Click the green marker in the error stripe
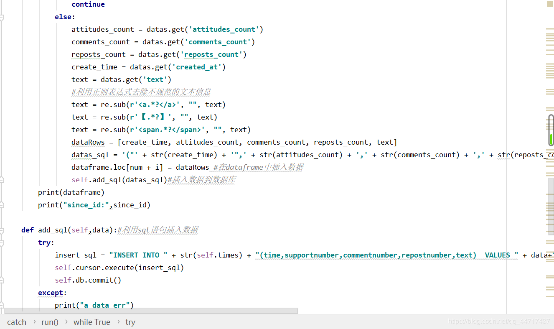 [551, 139]
